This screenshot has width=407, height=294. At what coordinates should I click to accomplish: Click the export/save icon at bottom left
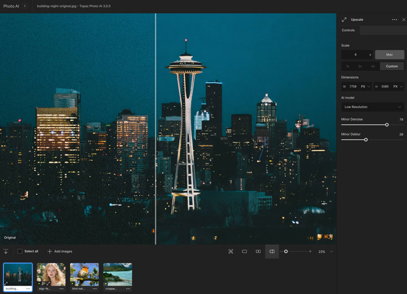(x=6, y=252)
